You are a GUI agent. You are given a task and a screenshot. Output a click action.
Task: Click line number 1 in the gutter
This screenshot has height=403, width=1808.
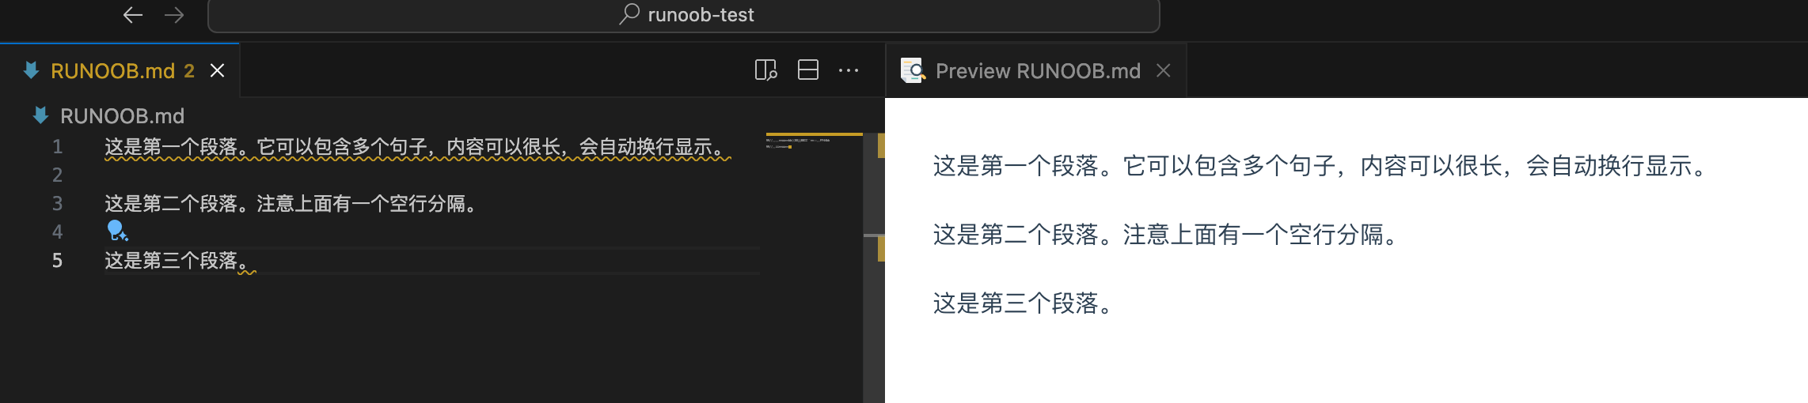point(57,147)
